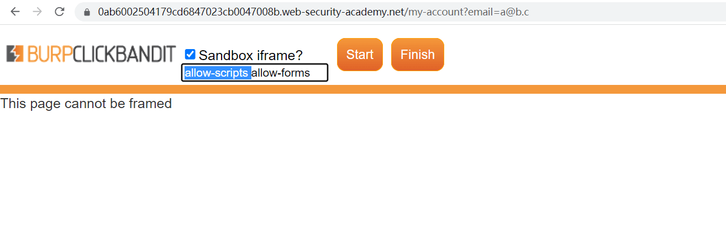The image size is (726, 236).
Task: Focus the sandbox attributes field at its empty right end
Action: point(319,73)
